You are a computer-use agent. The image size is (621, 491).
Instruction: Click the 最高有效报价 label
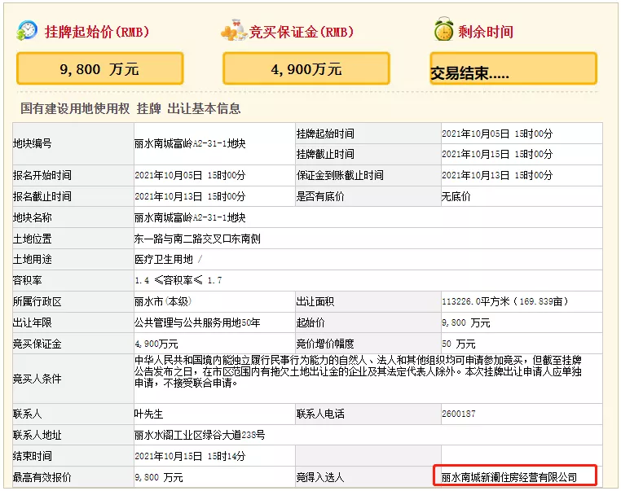pos(42,477)
